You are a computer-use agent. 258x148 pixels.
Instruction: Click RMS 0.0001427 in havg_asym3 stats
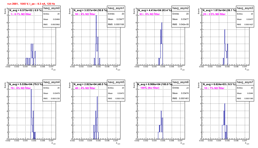245,24
